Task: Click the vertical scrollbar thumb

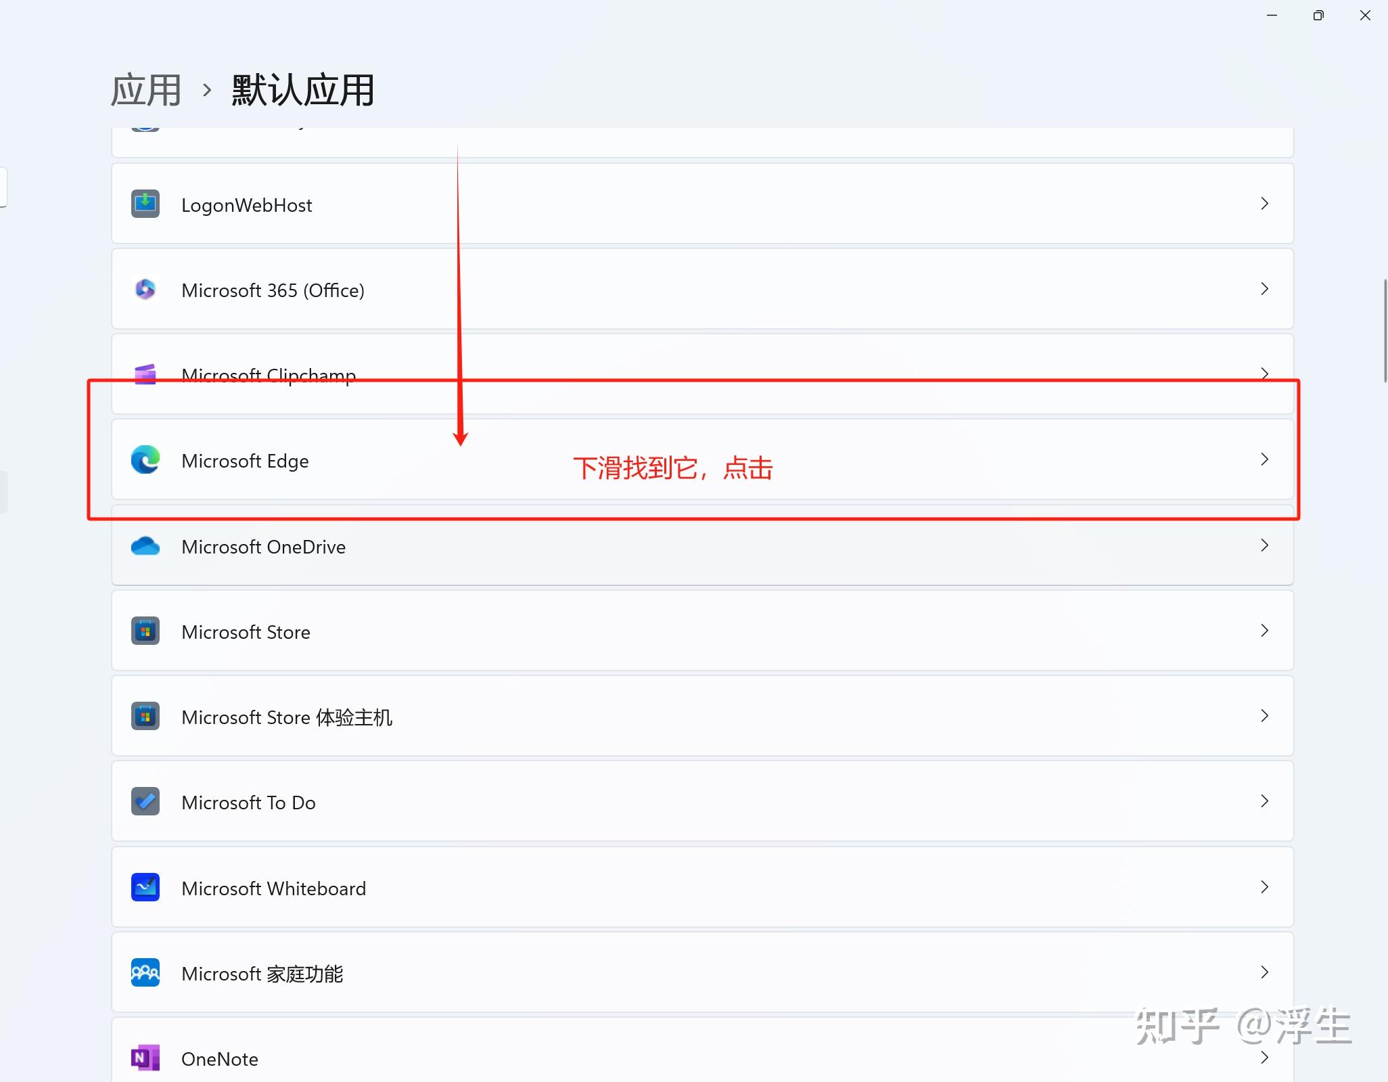Action: (1385, 331)
